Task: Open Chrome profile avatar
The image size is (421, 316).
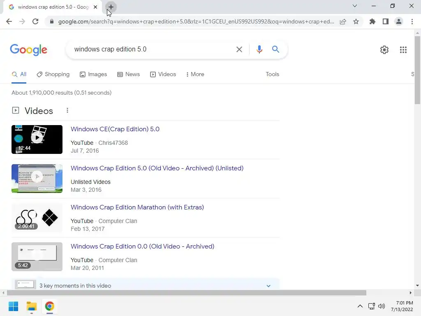Action: tap(399, 21)
